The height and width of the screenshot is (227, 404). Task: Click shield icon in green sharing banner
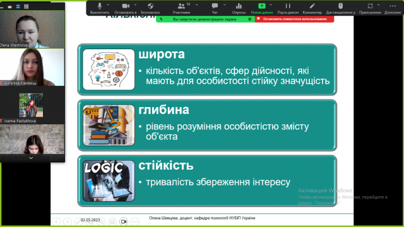pos(250,20)
